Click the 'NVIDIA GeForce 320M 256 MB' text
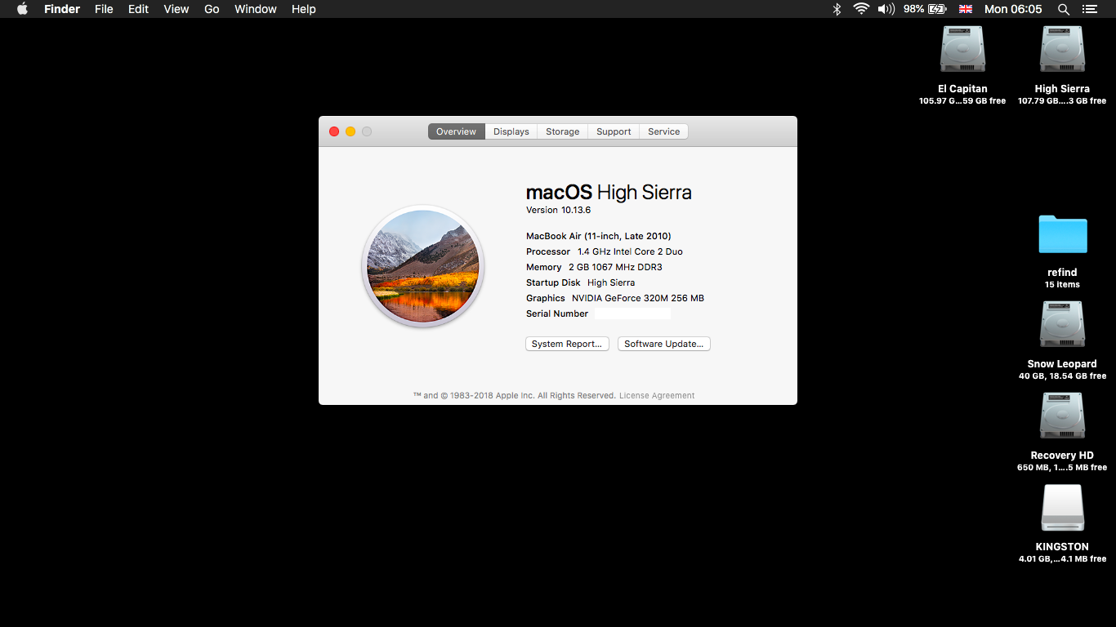The width and height of the screenshot is (1116, 627). tap(638, 298)
